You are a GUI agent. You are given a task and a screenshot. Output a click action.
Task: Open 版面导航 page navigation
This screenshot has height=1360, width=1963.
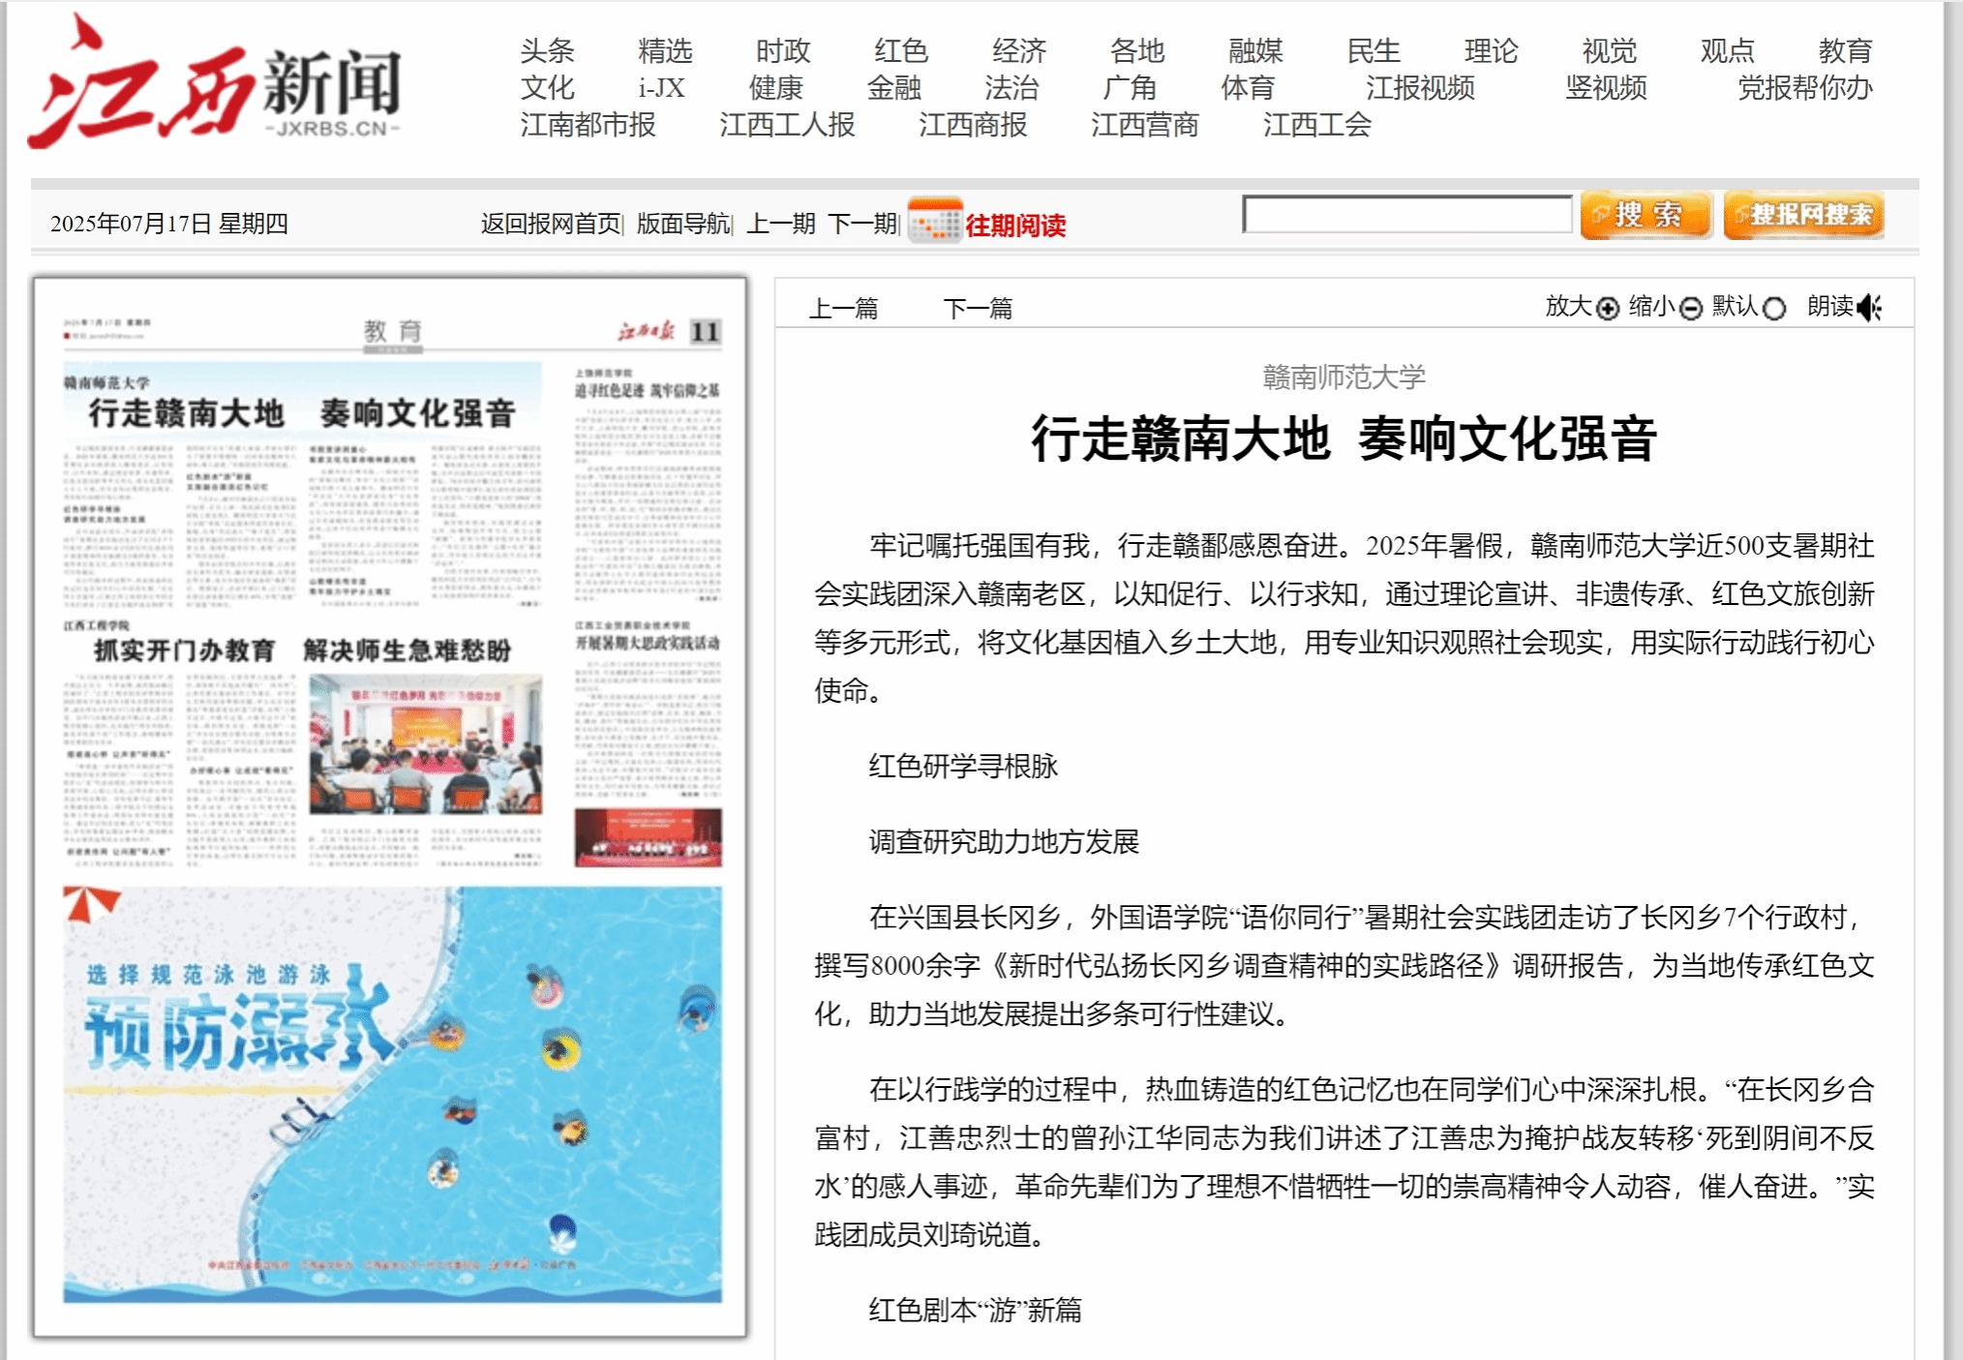[x=682, y=224]
